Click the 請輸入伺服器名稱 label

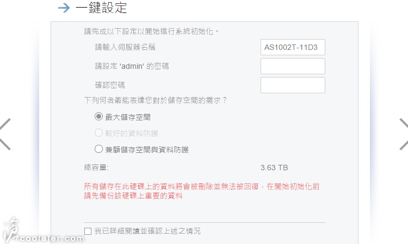125,47
